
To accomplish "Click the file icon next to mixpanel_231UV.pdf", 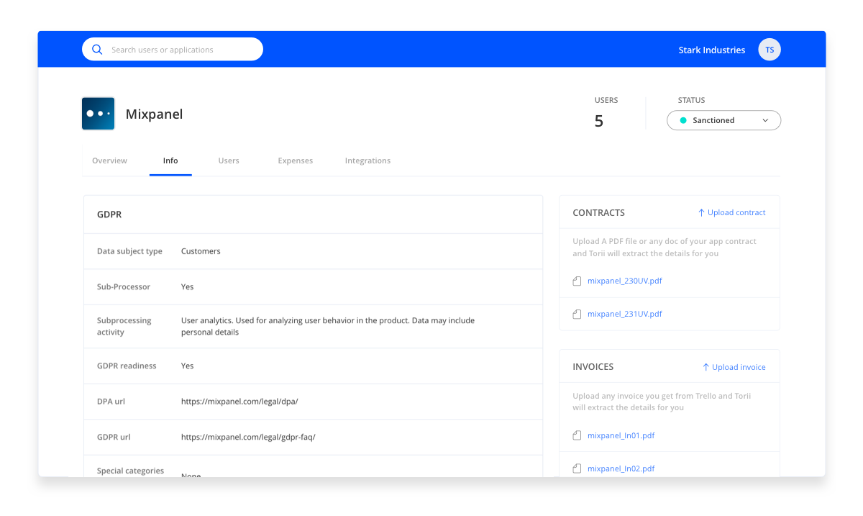I will 577,314.
